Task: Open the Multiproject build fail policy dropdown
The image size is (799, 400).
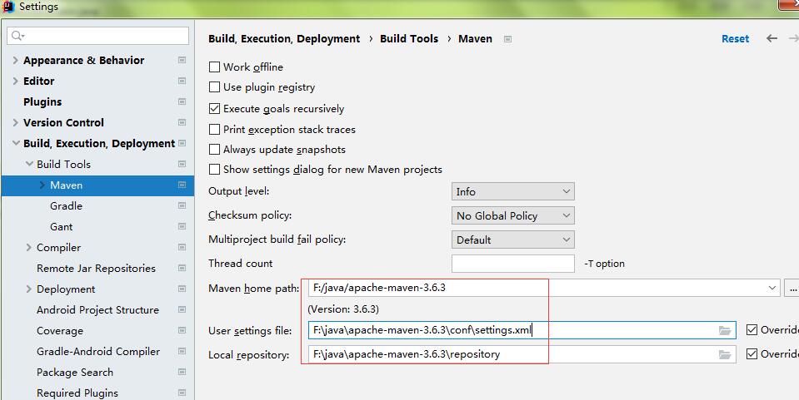Action: point(512,240)
